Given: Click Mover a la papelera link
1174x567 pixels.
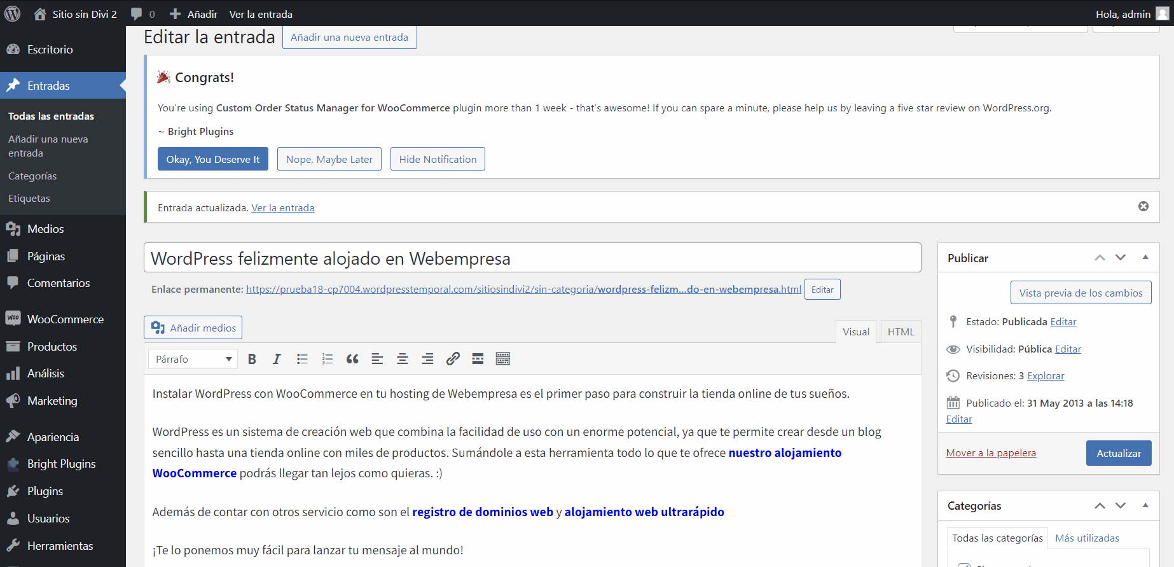Looking at the screenshot, I should click(991, 453).
